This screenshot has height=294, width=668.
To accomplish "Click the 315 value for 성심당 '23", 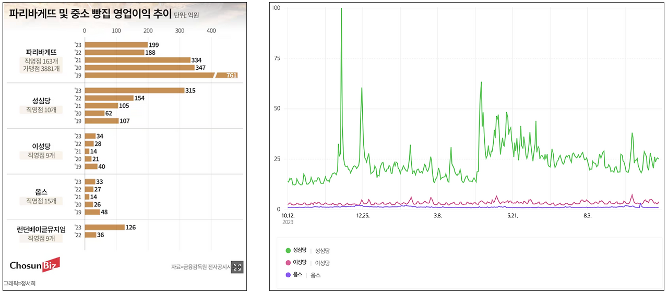I will tap(192, 91).
